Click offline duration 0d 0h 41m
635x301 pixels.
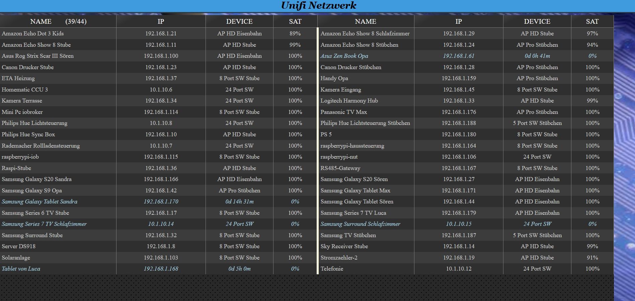tap(537, 56)
